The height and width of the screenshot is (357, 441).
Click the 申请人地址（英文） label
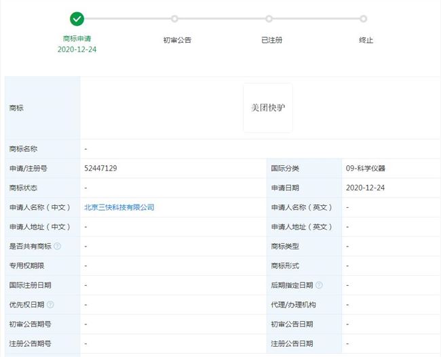[301, 227]
